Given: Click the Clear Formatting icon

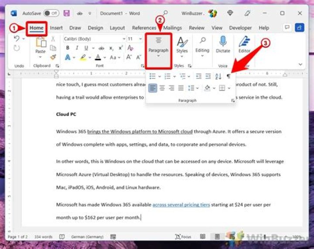Looking at the screenshot, I should tap(130, 48).
